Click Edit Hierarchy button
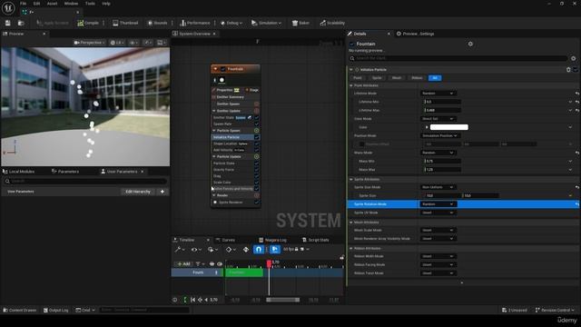The width and height of the screenshot is (581, 327). [137, 192]
